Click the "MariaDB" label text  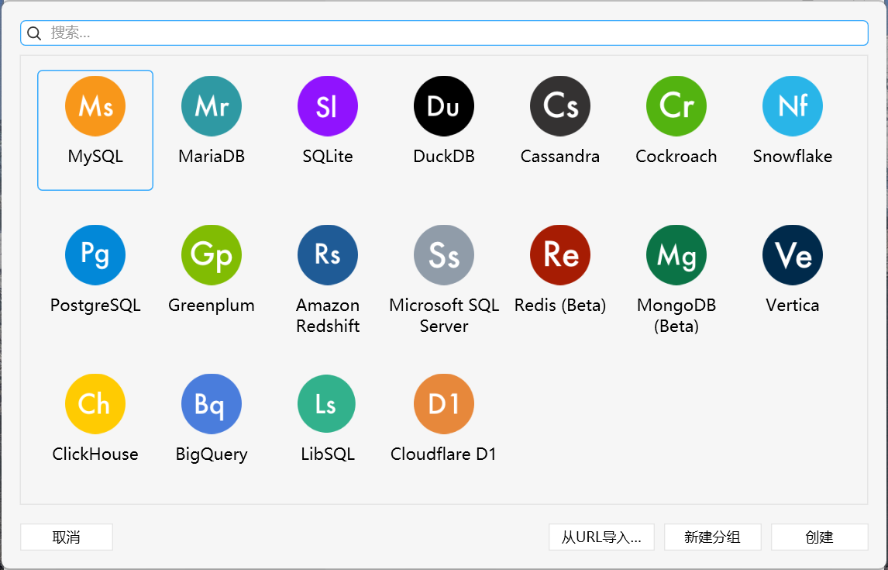coord(212,157)
